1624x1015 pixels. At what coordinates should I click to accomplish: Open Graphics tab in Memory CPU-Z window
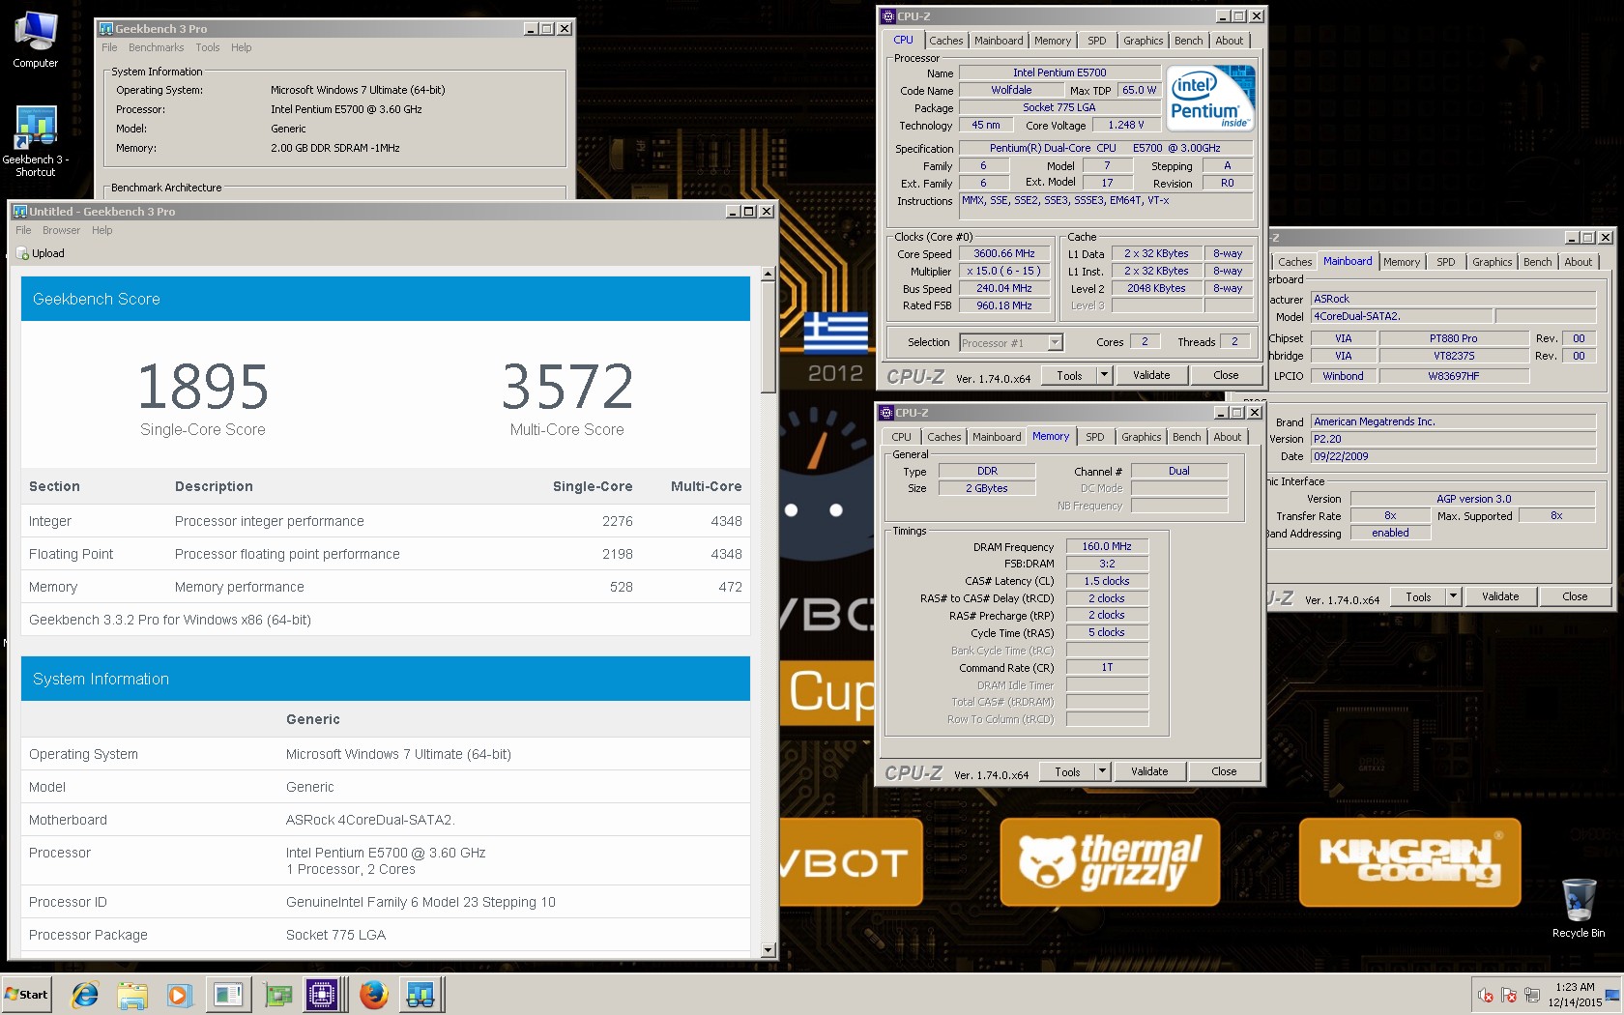1141,437
